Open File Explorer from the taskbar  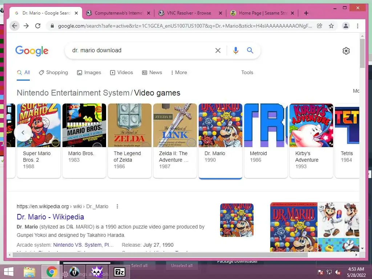tap(29, 272)
